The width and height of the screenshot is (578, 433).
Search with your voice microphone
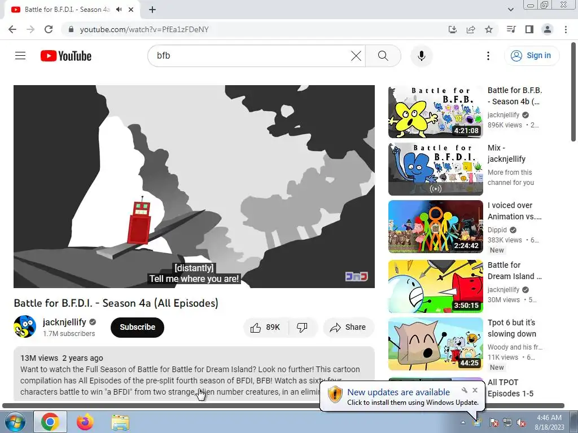(x=421, y=56)
